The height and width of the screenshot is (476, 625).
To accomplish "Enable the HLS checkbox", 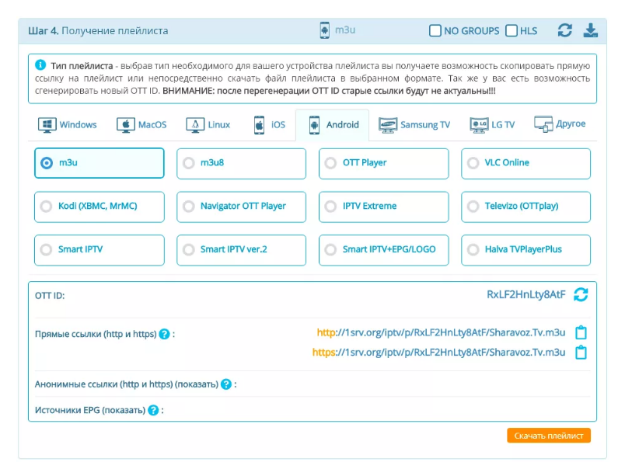I will pos(512,31).
